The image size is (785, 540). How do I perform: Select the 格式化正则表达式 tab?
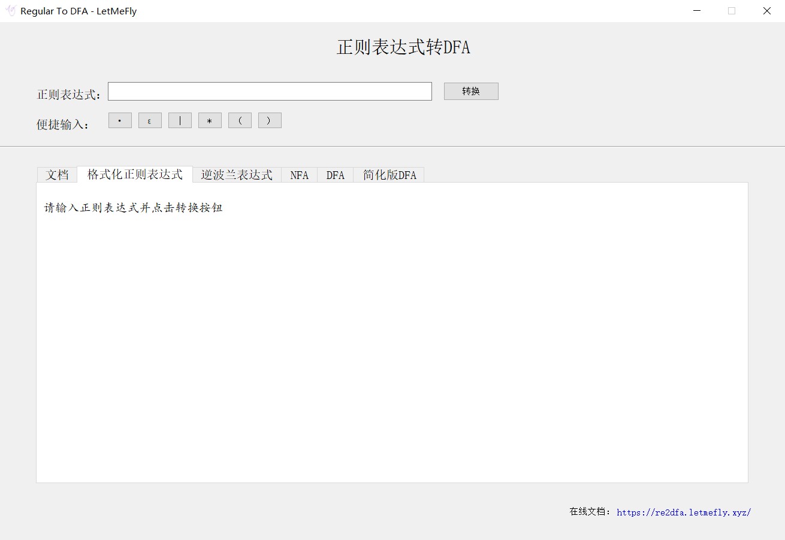pyautogui.click(x=135, y=174)
